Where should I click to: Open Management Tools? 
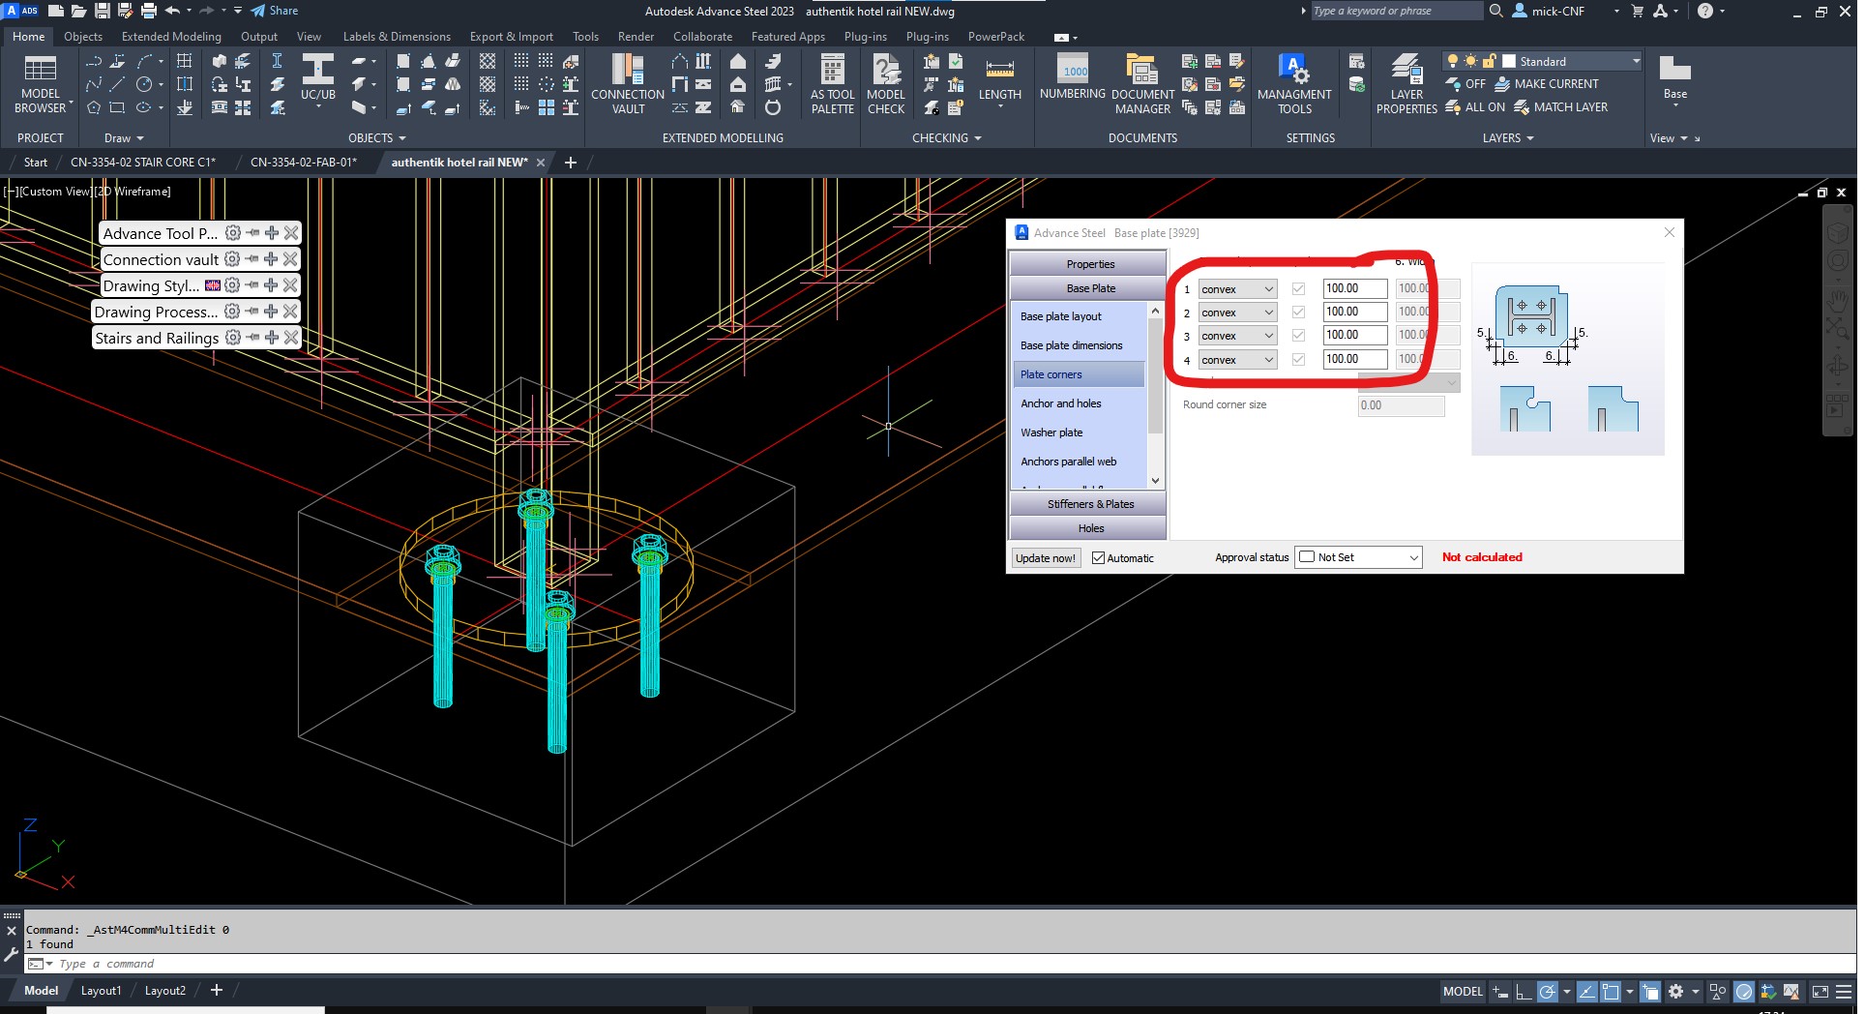click(x=1294, y=83)
